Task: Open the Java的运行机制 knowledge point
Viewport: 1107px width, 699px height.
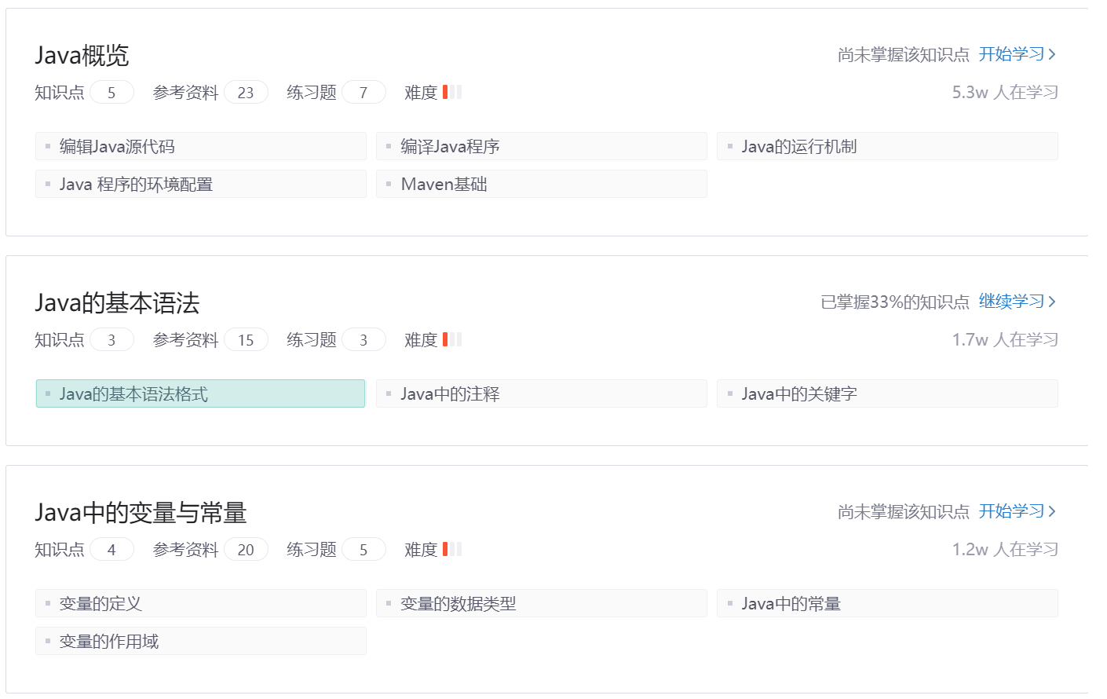Action: [887, 146]
